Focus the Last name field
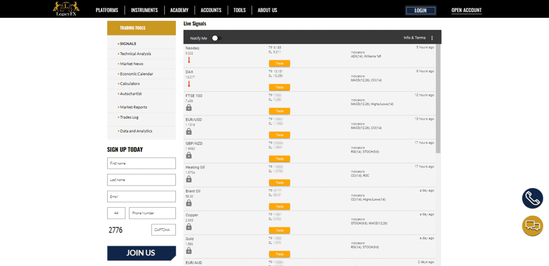Viewport: 549px width, 266px height. (x=142, y=180)
